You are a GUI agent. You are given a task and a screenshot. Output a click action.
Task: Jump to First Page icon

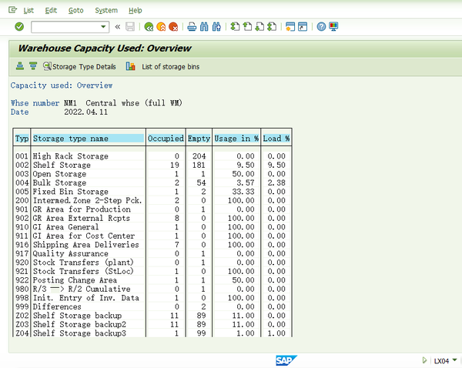[x=235, y=27]
